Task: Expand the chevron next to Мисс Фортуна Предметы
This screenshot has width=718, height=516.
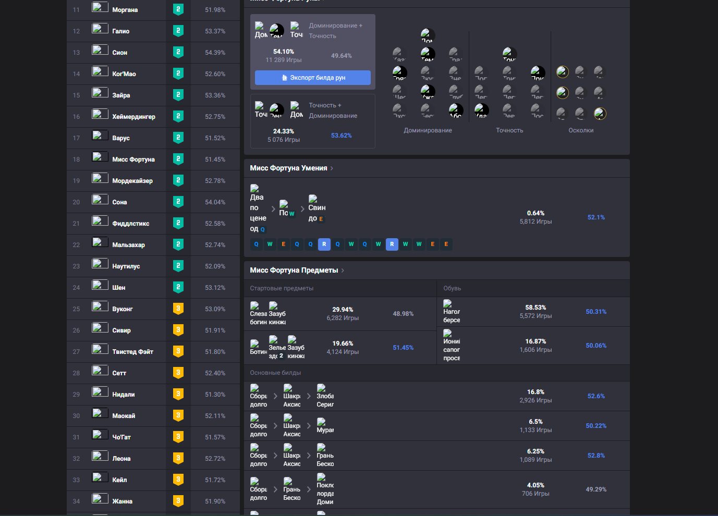Action: (x=343, y=271)
